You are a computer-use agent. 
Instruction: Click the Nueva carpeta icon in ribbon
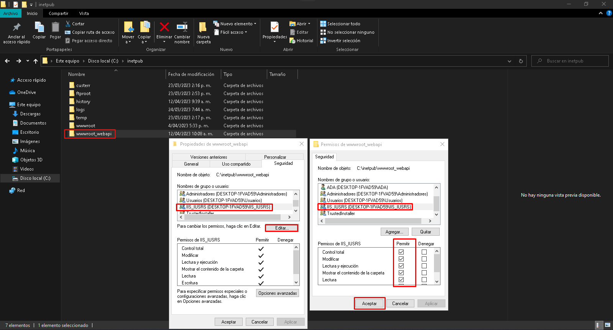coord(203,27)
